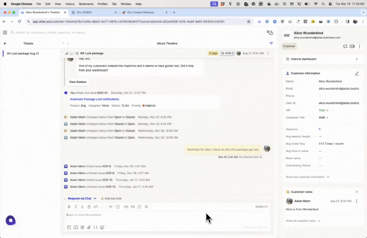Open customer profile three-dot menu
367x238 pixels.
[x=359, y=46]
